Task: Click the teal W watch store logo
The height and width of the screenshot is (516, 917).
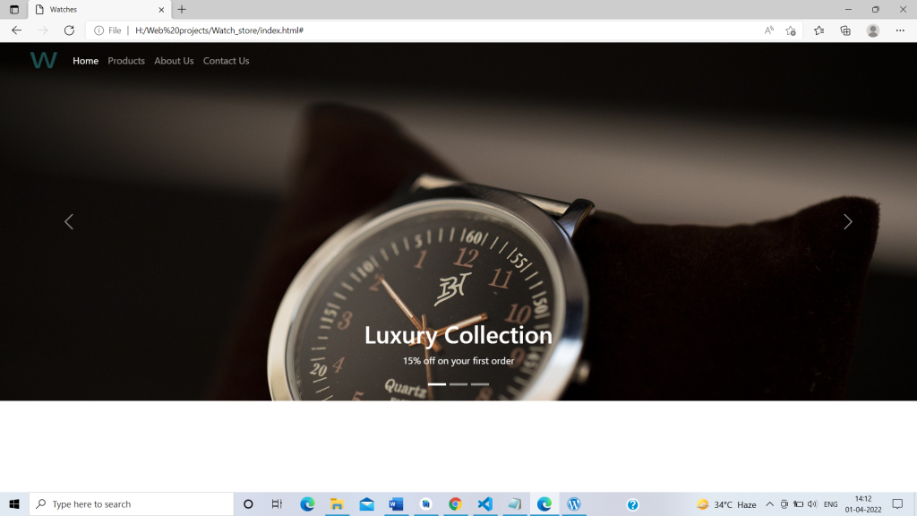Action: (45, 61)
